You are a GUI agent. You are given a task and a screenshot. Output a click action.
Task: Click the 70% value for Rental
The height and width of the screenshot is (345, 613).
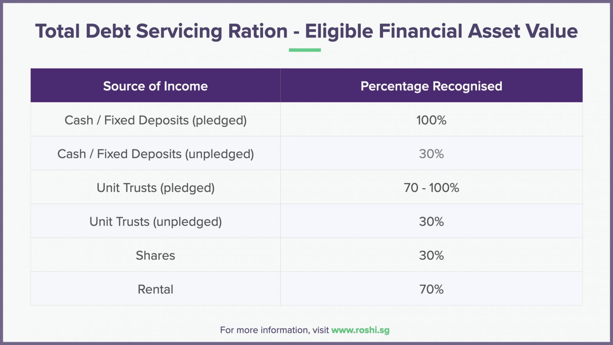[x=431, y=289]
